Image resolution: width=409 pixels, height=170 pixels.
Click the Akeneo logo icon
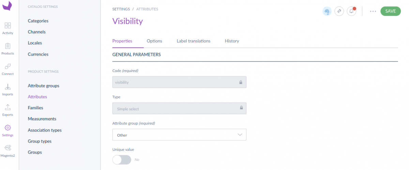coord(7,6)
